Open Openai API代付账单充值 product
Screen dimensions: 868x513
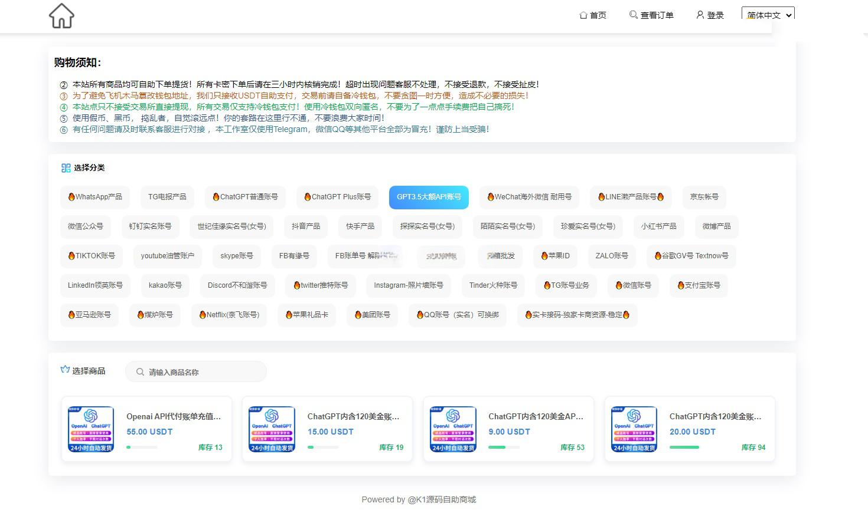tap(174, 416)
